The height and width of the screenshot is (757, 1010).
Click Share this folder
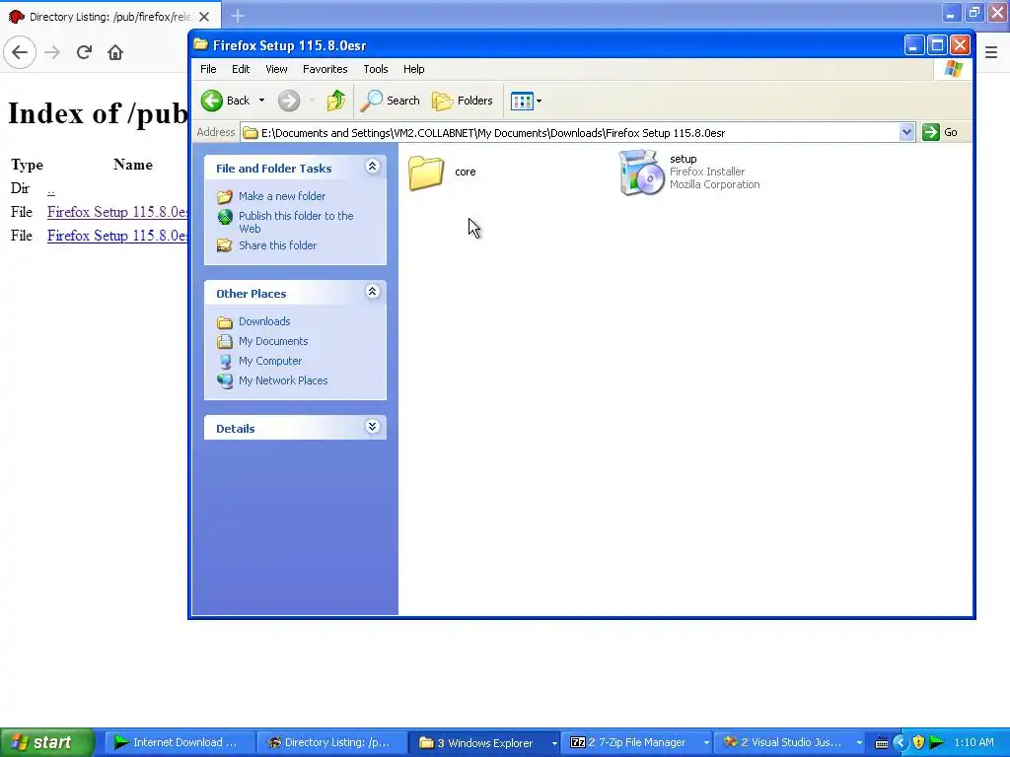click(x=277, y=245)
